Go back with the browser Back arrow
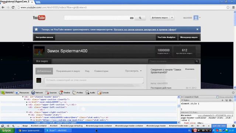Viewport: 236px width, 133px height. [x=3, y=7]
